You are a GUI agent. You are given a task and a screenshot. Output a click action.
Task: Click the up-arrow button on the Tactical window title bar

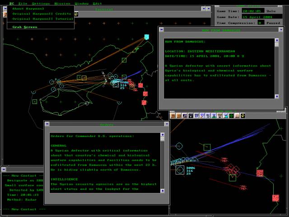click(209, 9)
